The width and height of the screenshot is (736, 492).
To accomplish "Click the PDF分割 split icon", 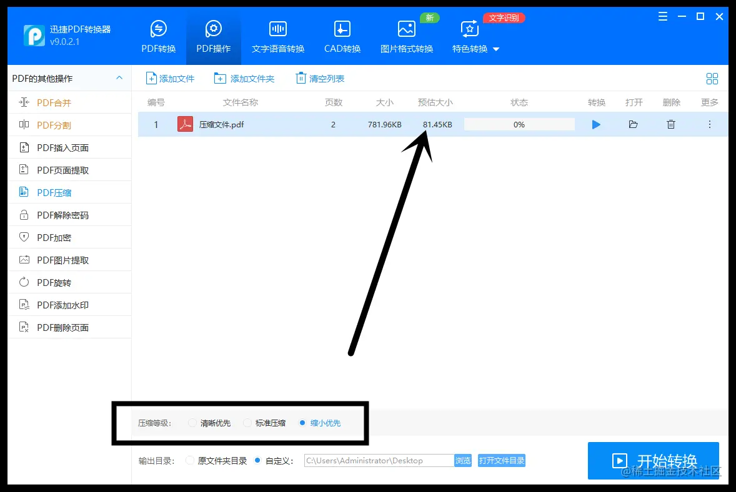I will (24, 124).
